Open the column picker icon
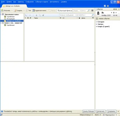The height and width of the screenshot is (116, 120). [93, 18]
